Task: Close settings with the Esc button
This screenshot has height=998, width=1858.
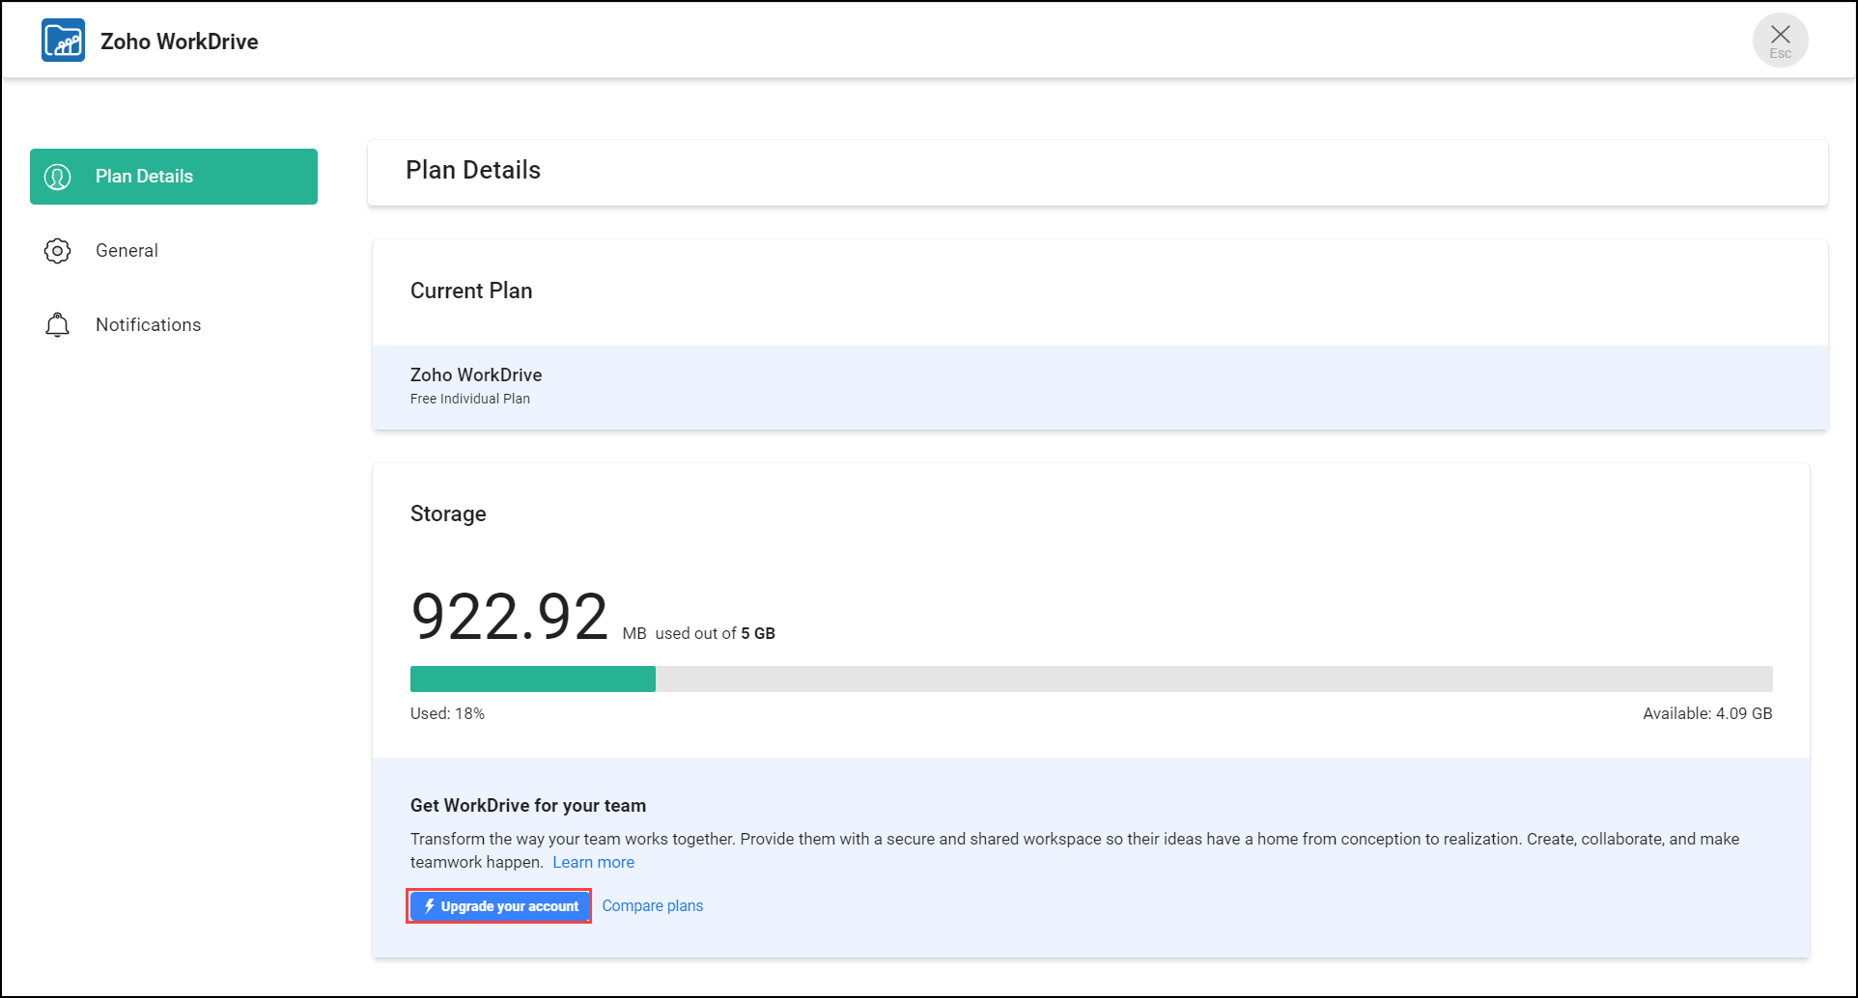Action: 1780,41
